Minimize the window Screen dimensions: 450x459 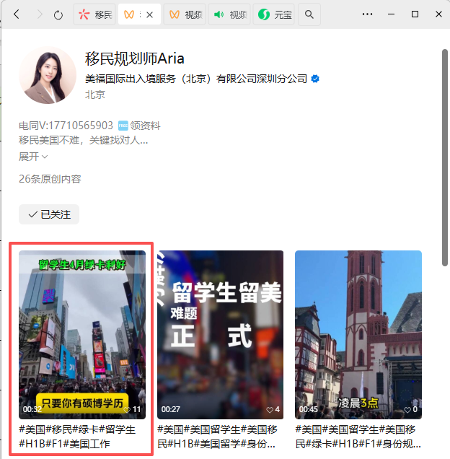(x=391, y=14)
